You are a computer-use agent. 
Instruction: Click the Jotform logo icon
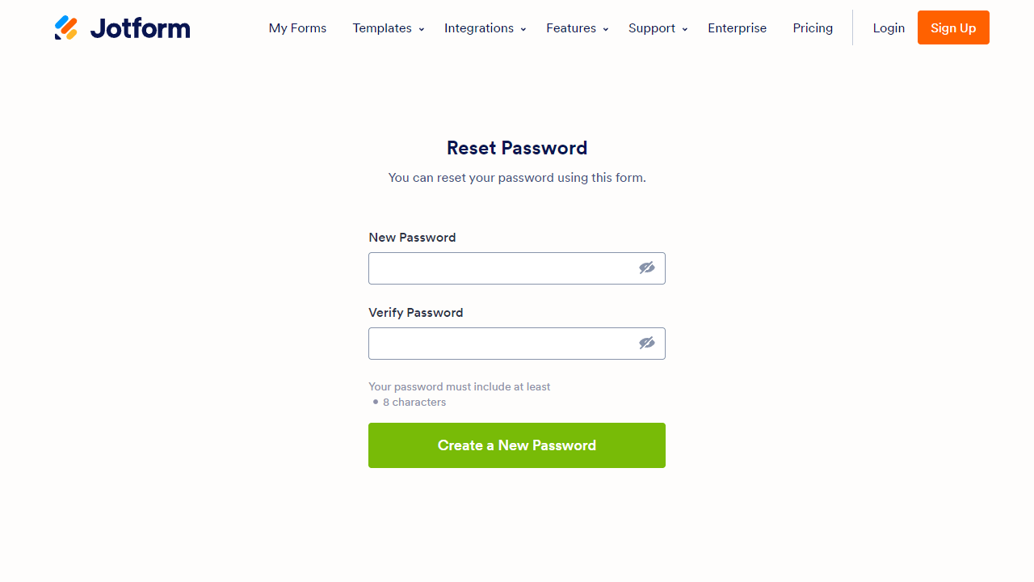[66, 28]
